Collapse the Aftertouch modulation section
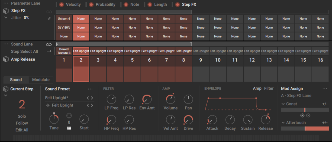The image size is (332, 142). (x=283, y=123)
